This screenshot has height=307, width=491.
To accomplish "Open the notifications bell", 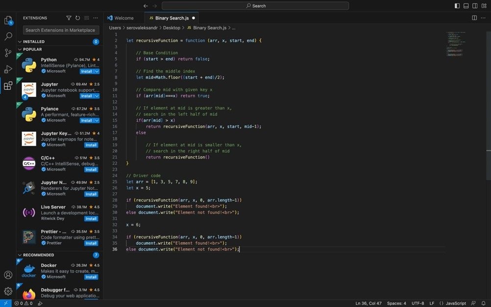I will 484,303.
